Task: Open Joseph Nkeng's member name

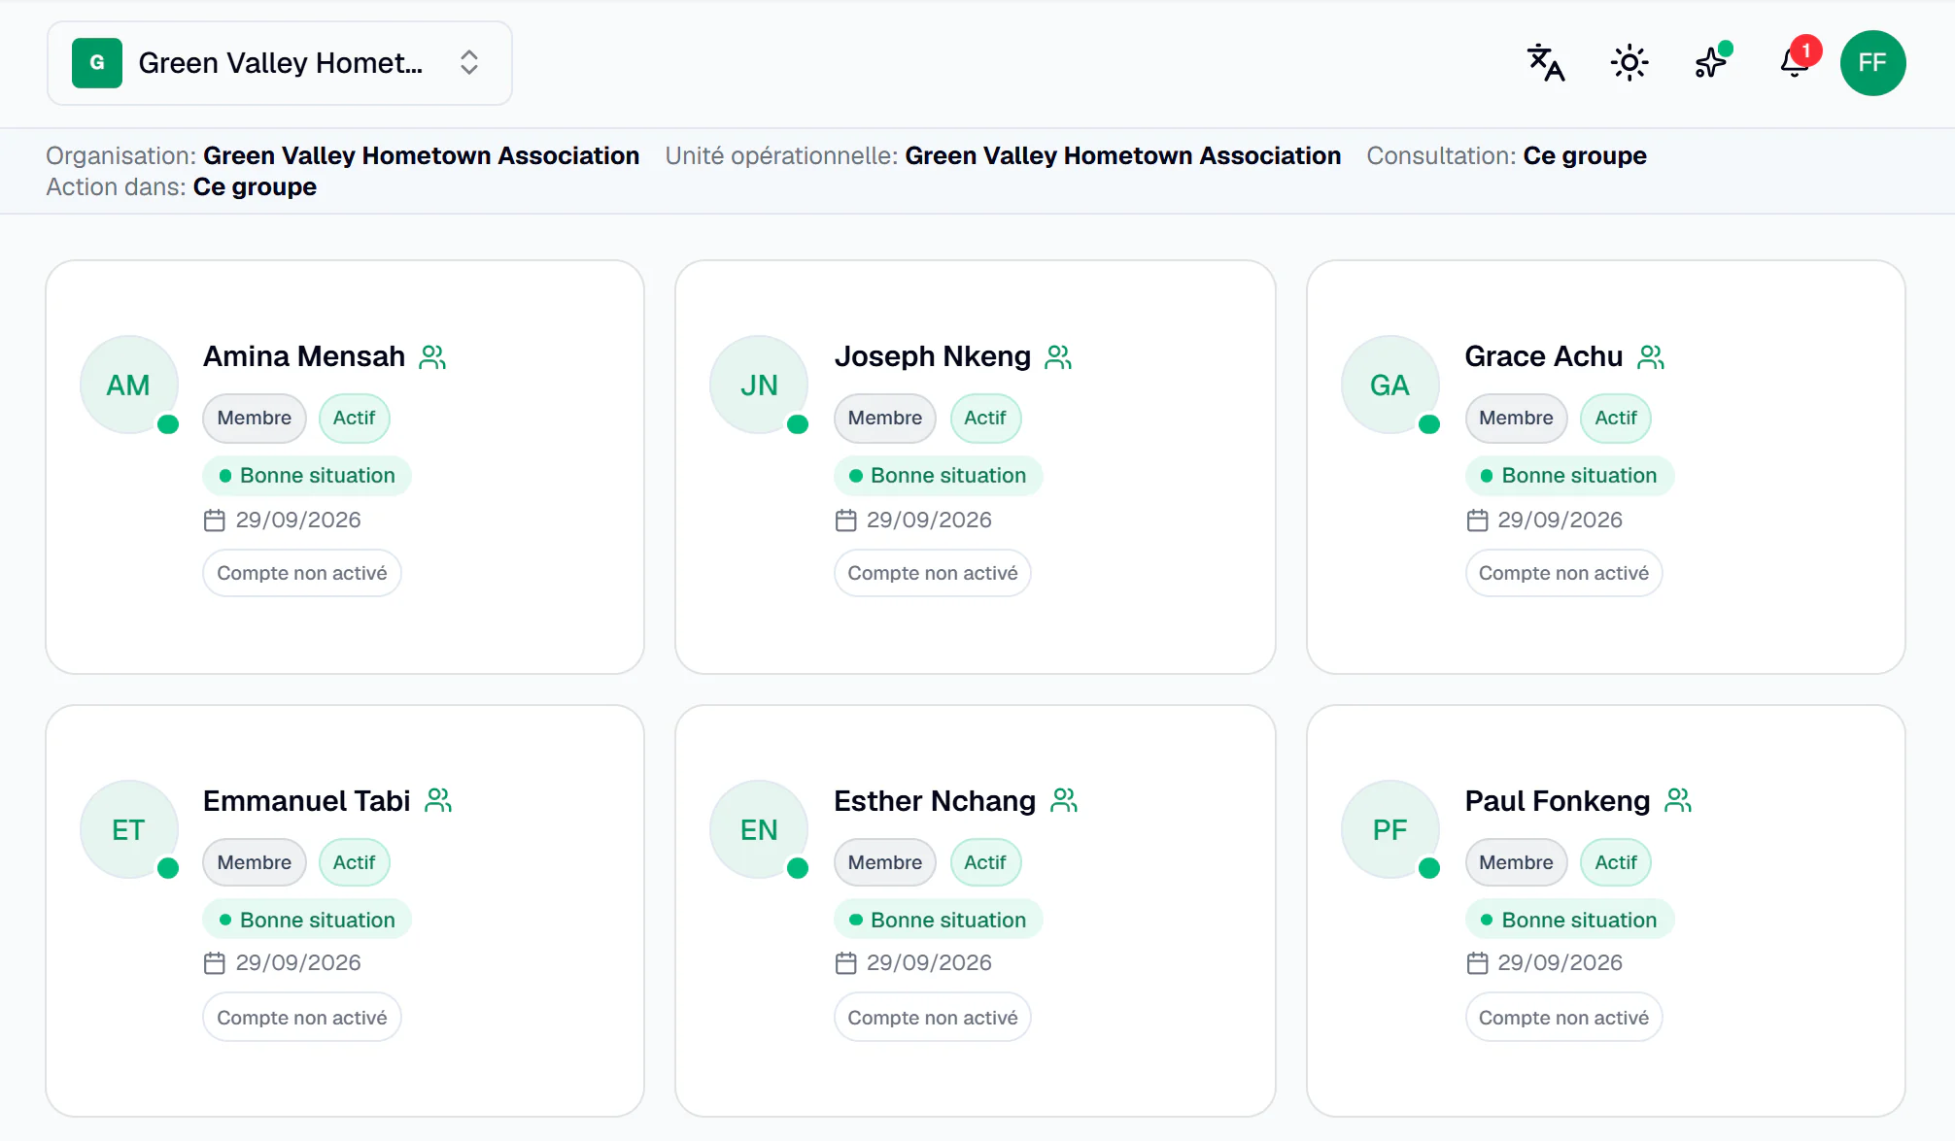Action: tap(933, 356)
